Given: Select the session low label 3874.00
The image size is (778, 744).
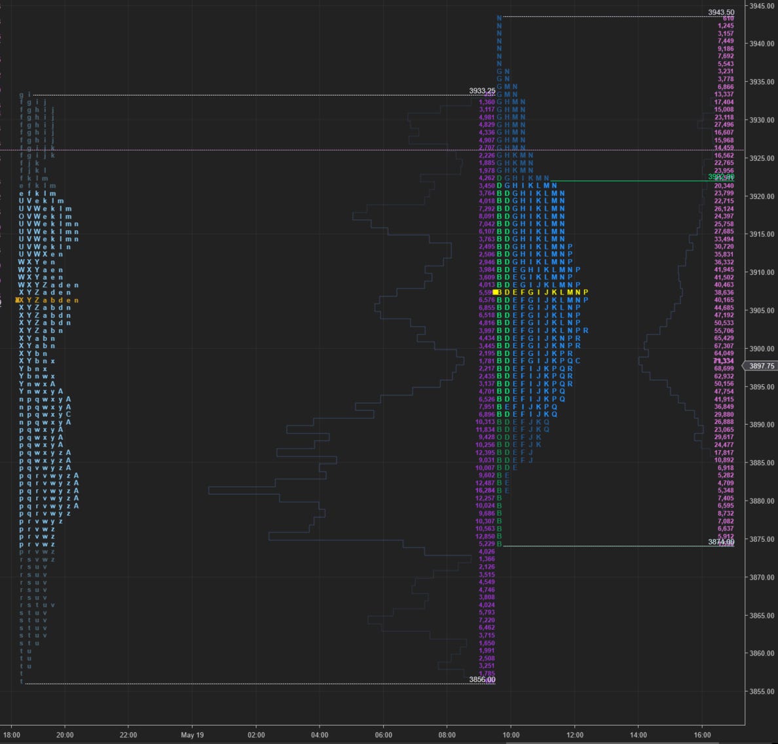Looking at the screenshot, I should coord(721,542).
